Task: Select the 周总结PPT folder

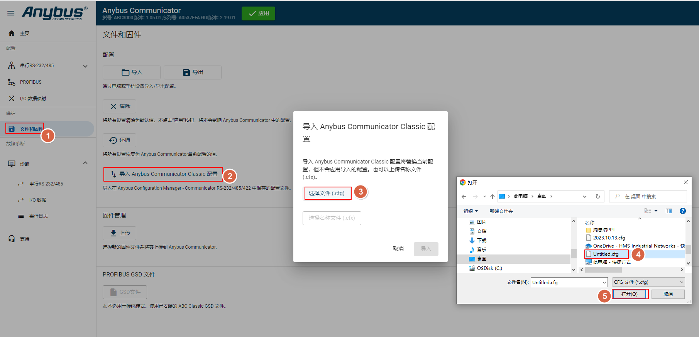Action: point(604,230)
